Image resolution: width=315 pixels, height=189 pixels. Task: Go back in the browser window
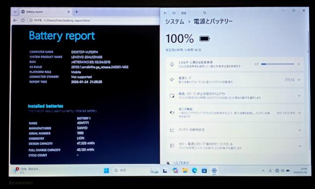coord(15,20)
